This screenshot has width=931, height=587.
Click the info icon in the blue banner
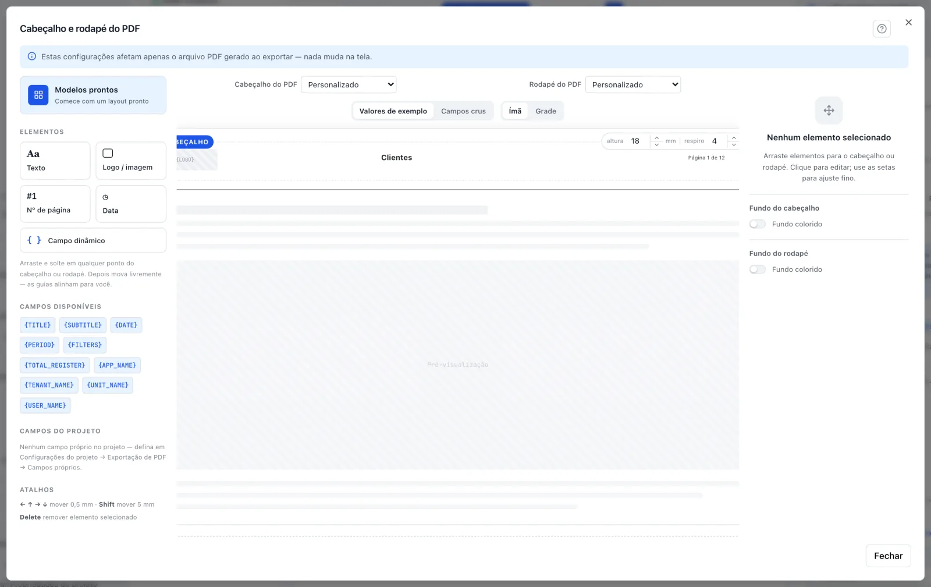point(32,56)
